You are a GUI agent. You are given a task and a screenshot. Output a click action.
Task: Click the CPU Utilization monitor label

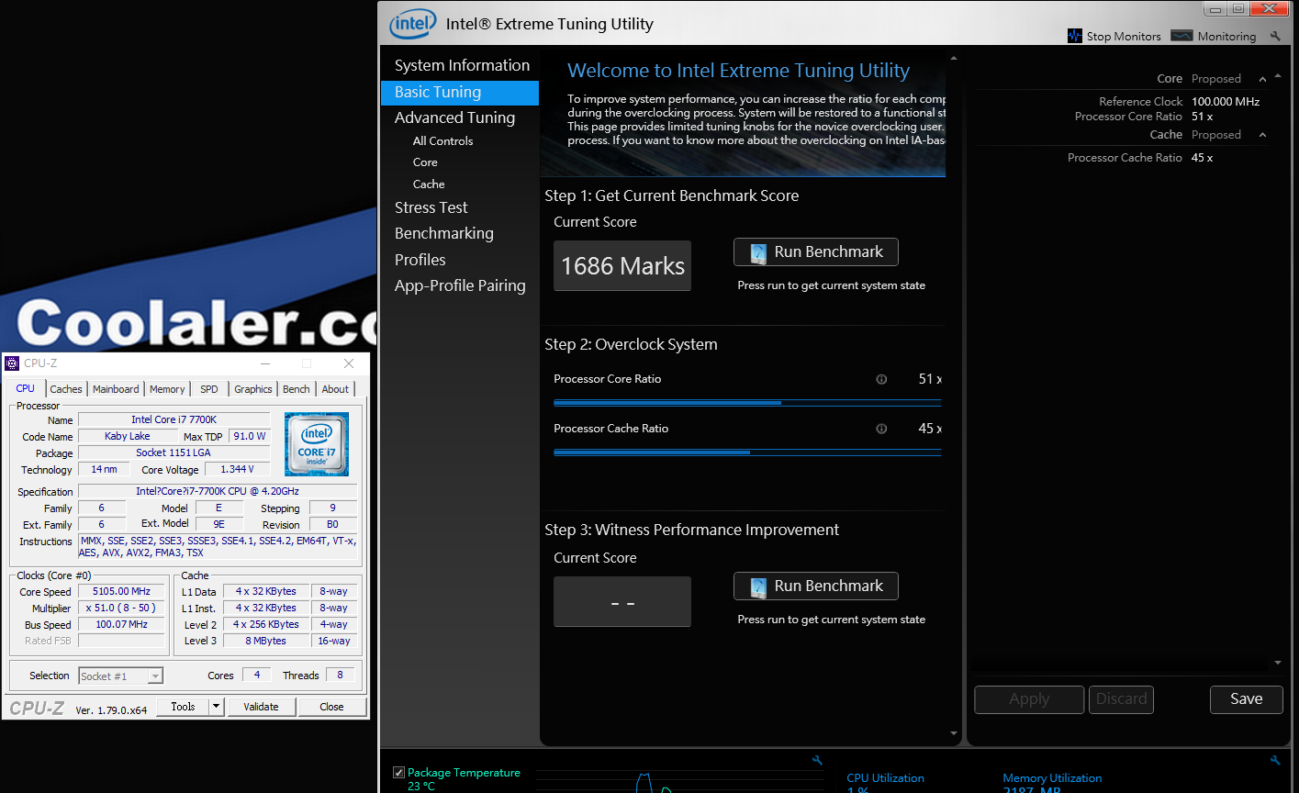[x=885, y=778]
